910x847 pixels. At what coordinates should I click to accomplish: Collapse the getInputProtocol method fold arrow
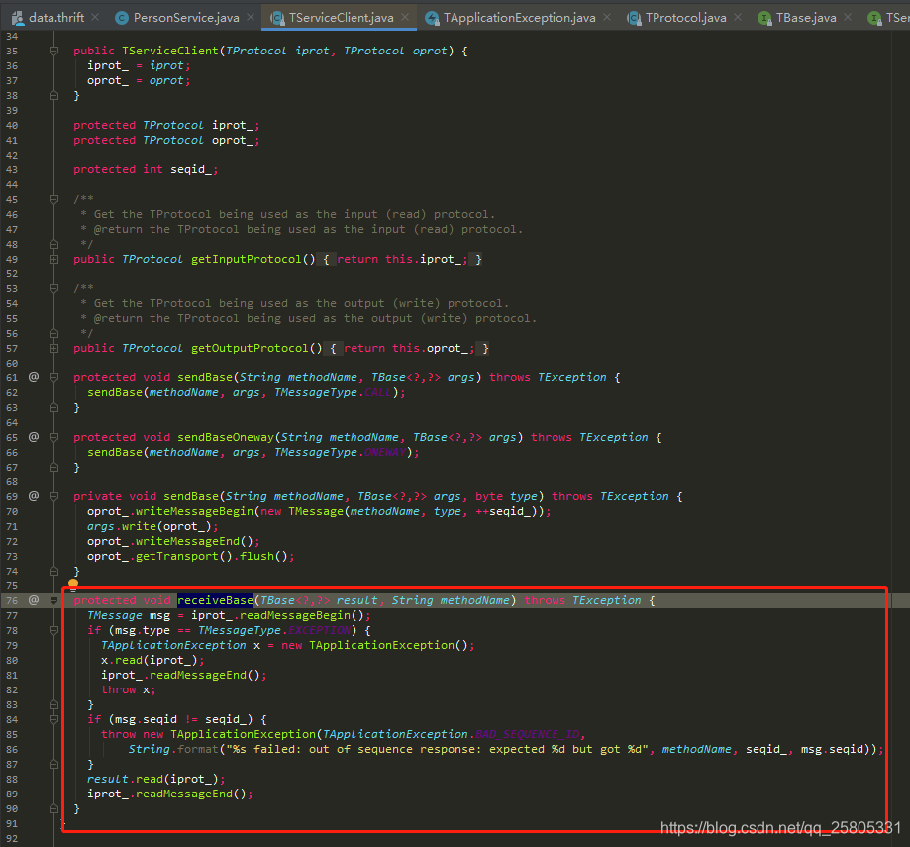tap(52, 259)
